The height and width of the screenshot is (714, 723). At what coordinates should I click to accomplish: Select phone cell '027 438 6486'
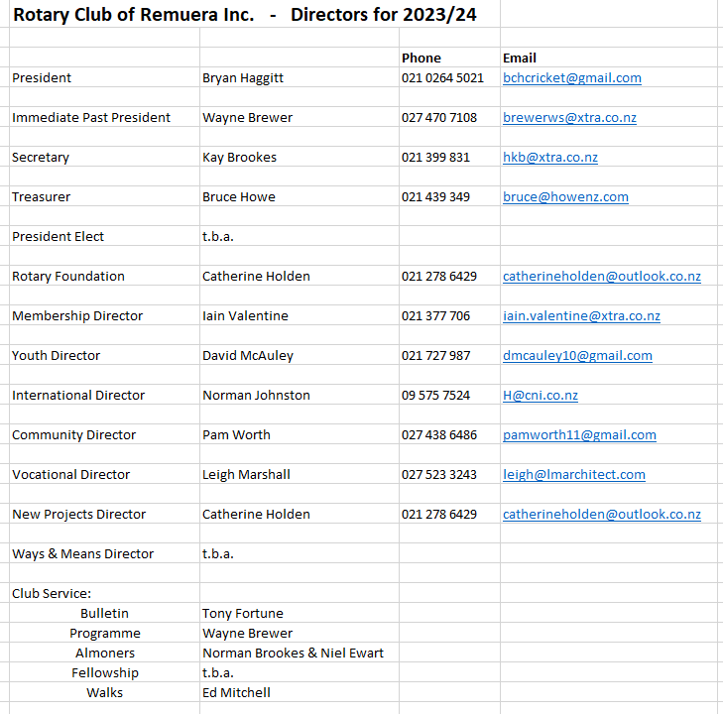coord(449,434)
